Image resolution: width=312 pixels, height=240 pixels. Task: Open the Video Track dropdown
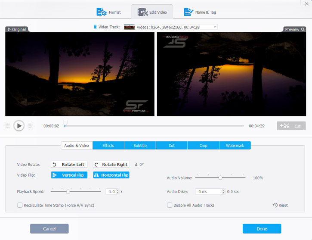170,27
